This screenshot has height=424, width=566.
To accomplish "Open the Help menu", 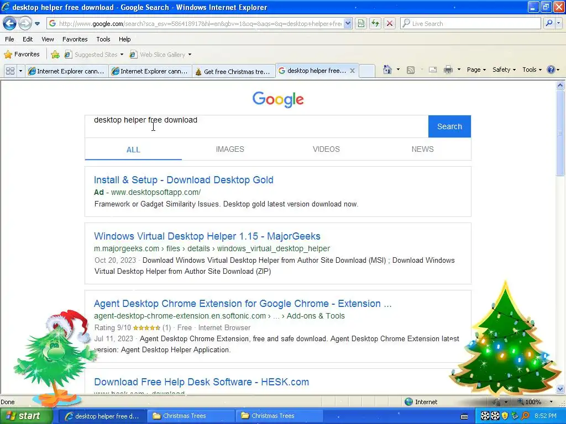I will point(125,39).
